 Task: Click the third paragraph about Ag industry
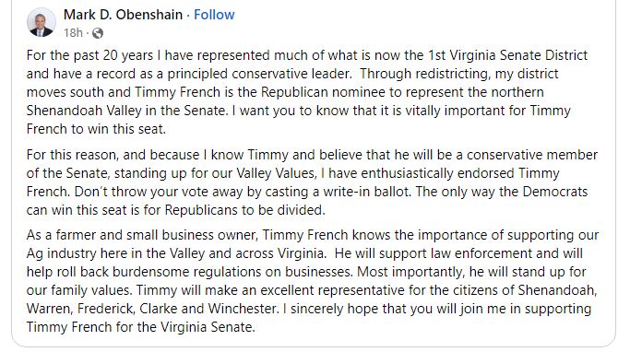313,281
